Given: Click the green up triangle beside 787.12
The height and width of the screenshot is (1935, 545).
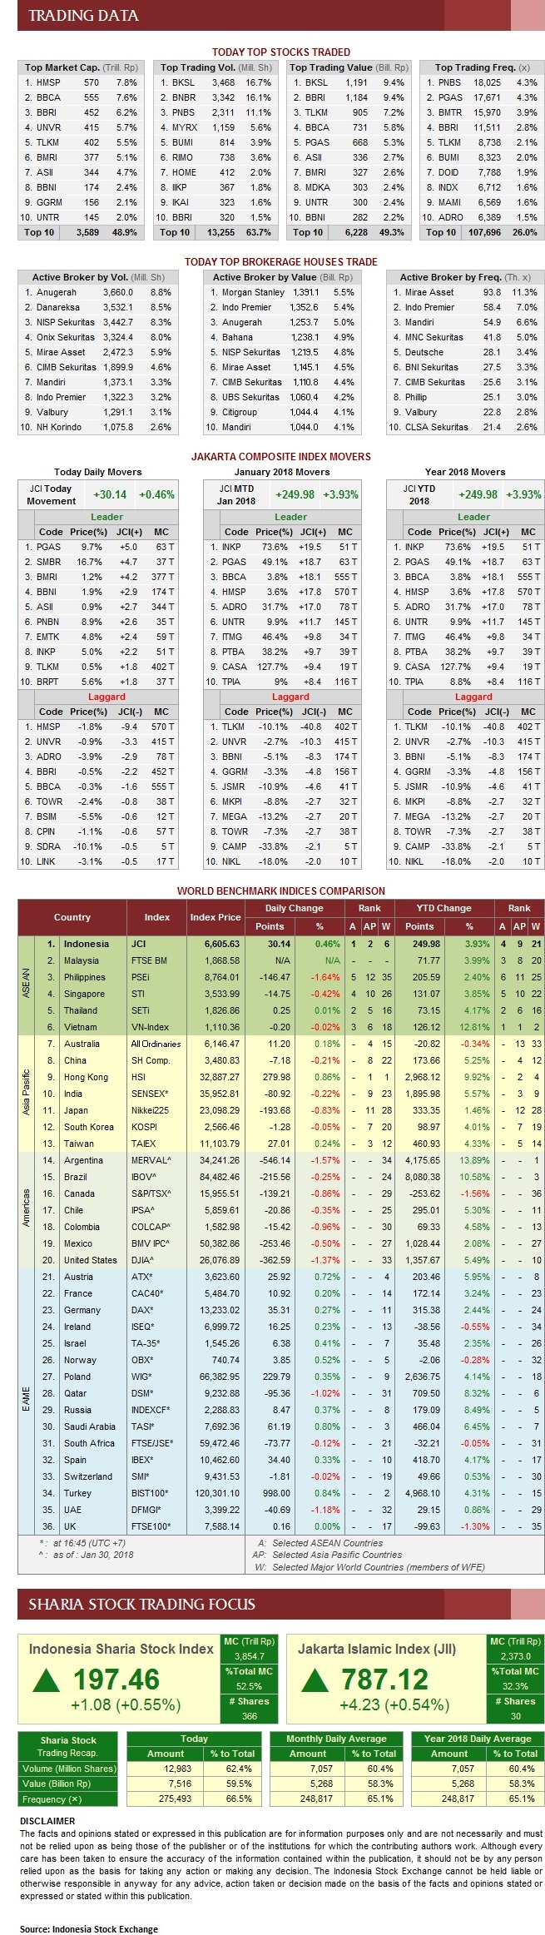Looking at the screenshot, I should 315,1680.
